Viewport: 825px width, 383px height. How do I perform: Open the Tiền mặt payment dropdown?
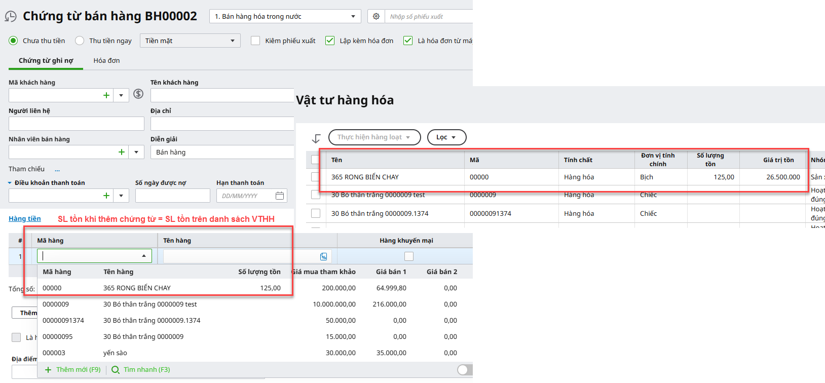190,41
